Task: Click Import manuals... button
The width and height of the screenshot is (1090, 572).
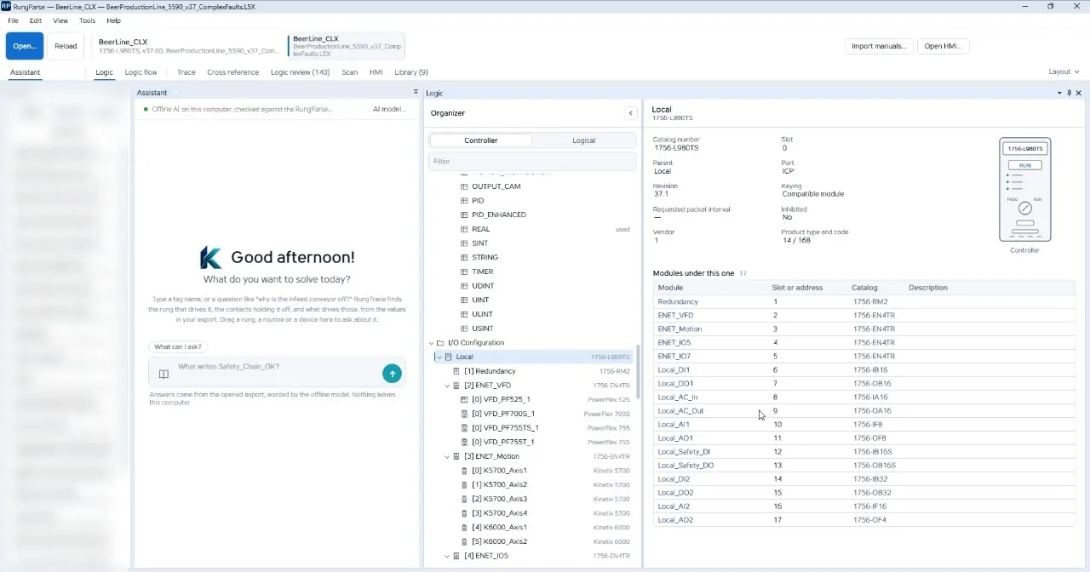Action: (x=879, y=46)
